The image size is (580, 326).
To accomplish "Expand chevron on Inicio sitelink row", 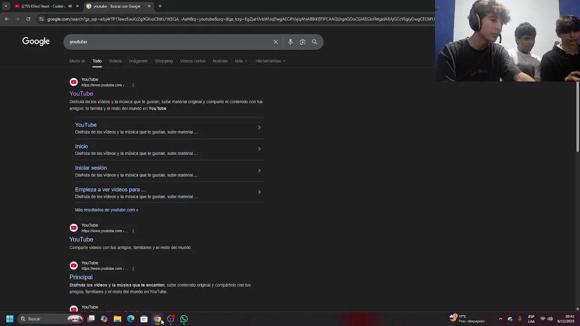I will [x=259, y=149].
